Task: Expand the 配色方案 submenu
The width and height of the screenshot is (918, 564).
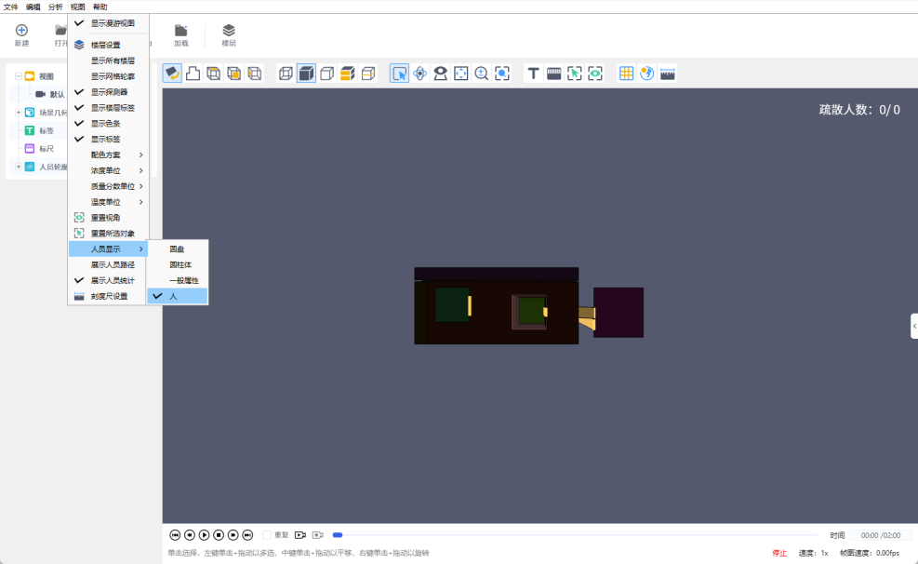Action: pos(108,155)
